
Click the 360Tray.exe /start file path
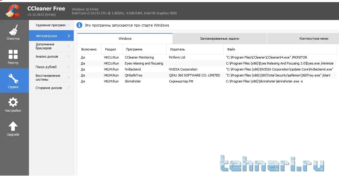pos(278,75)
